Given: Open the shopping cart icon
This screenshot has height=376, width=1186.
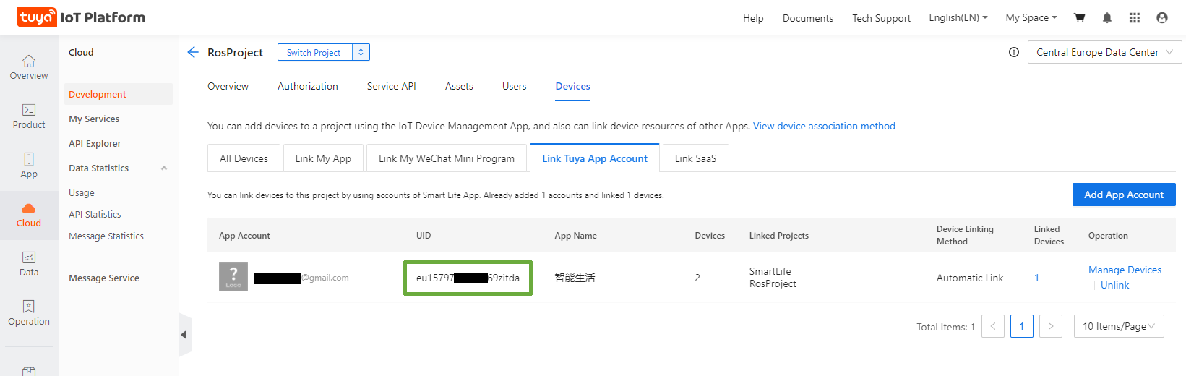Looking at the screenshot, I should (1080, 17).
